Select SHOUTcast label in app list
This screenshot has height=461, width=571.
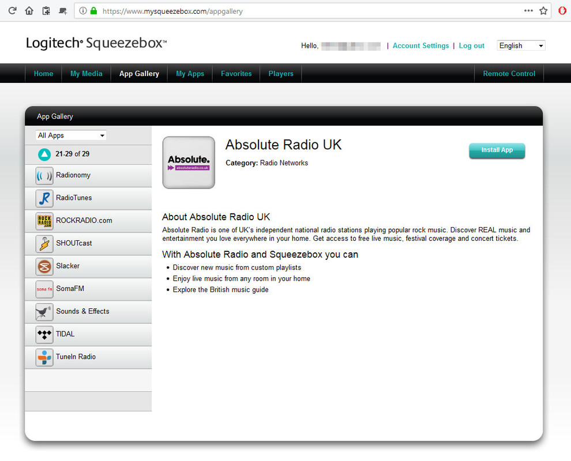click(74, 243)
